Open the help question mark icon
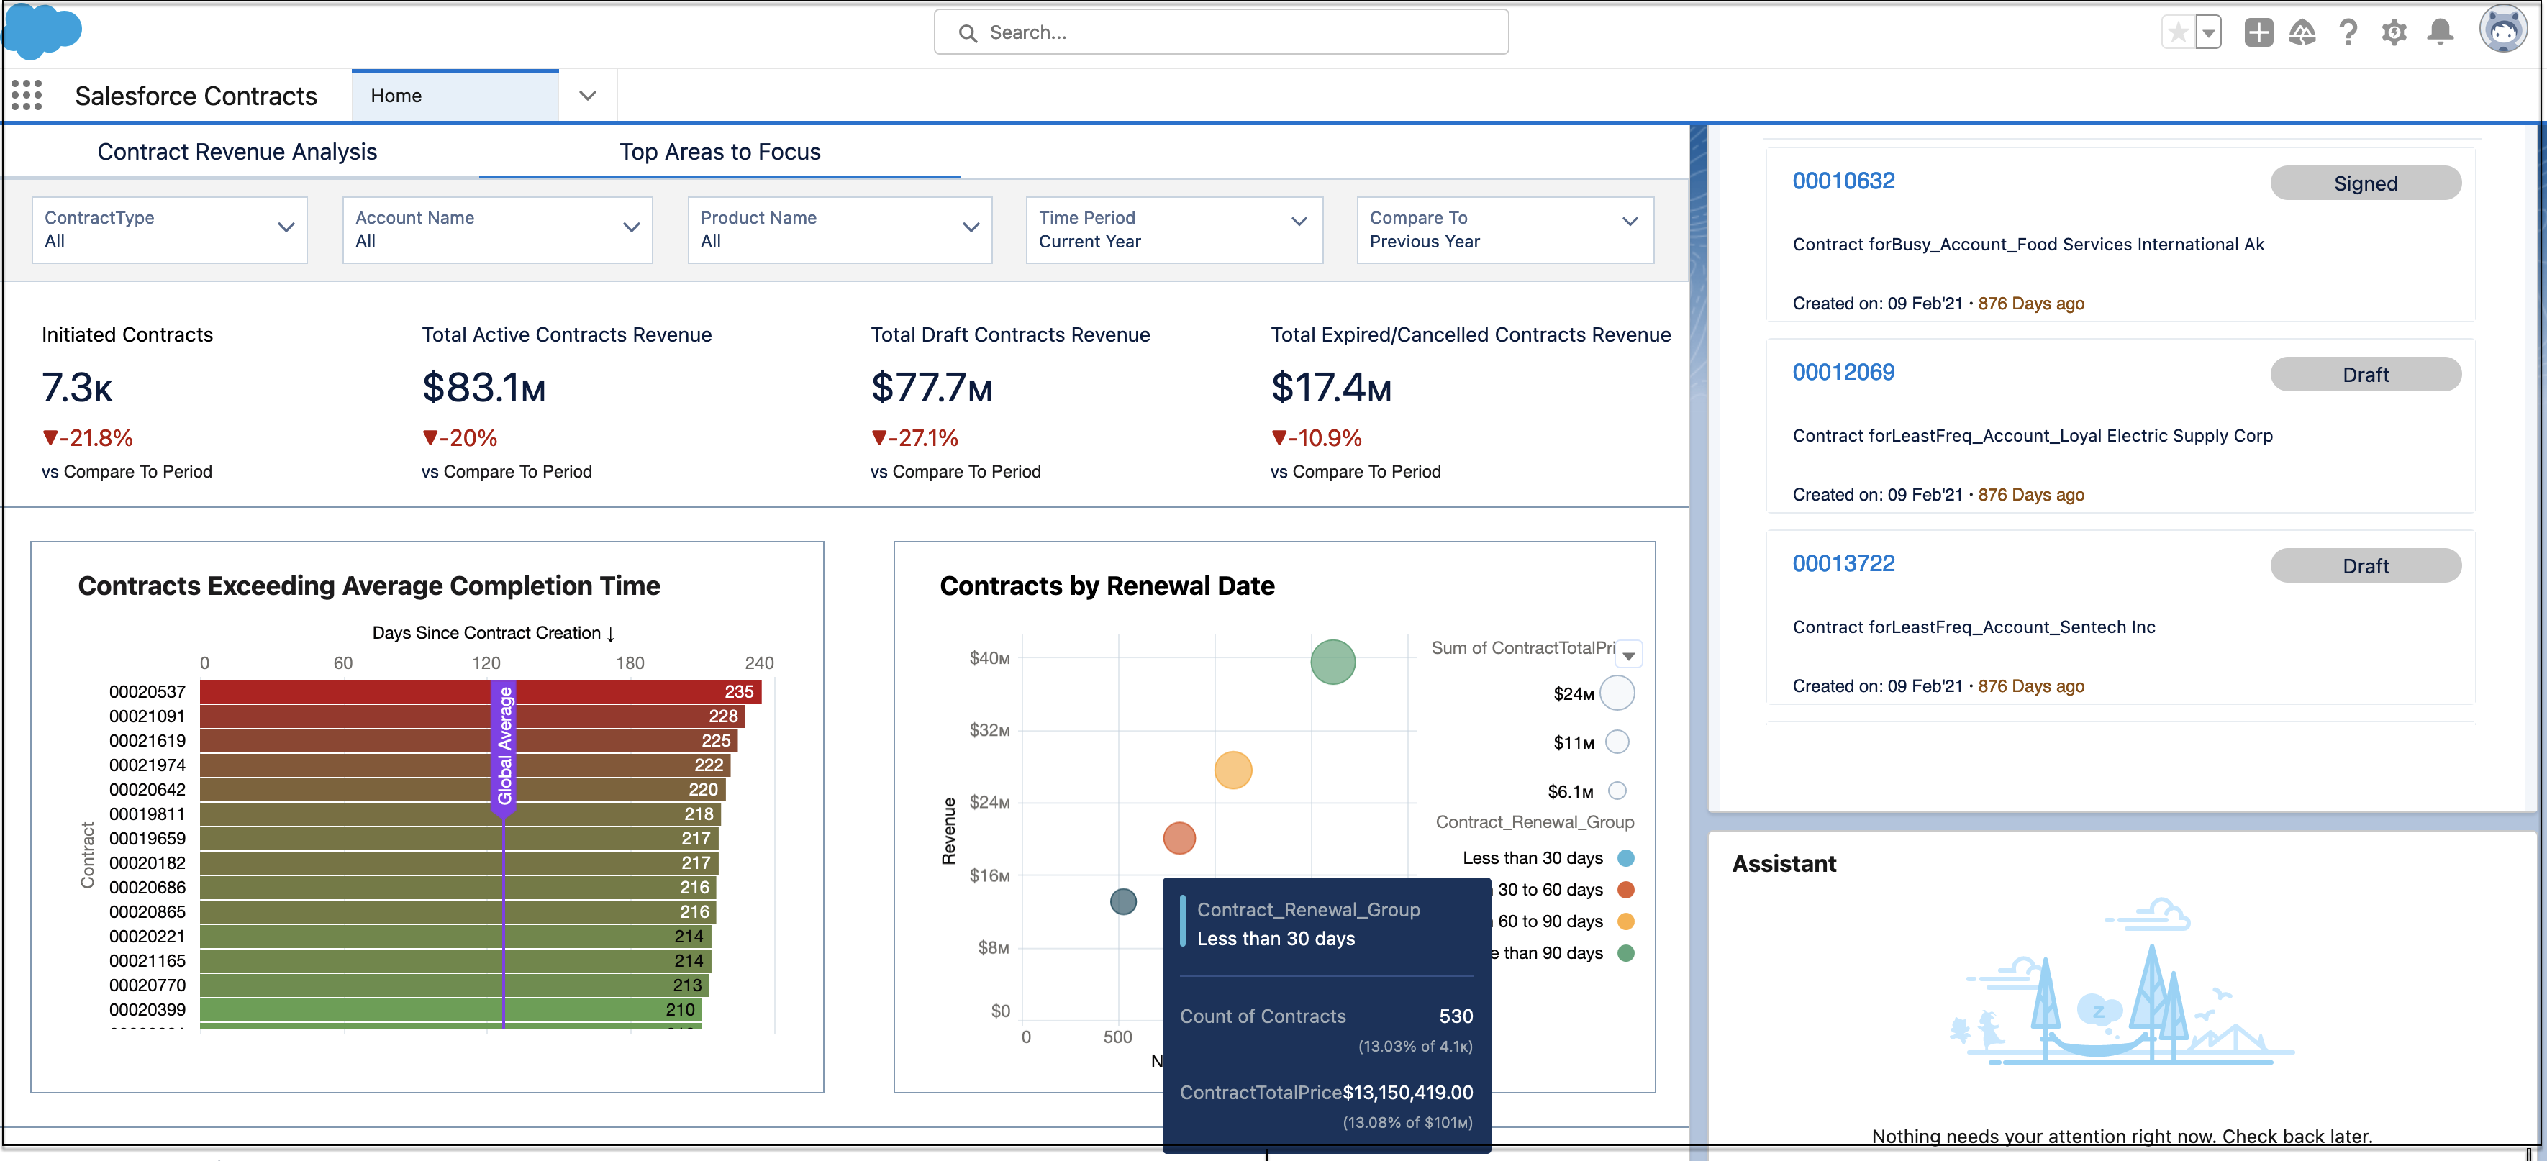 (x=2348, y=32)
